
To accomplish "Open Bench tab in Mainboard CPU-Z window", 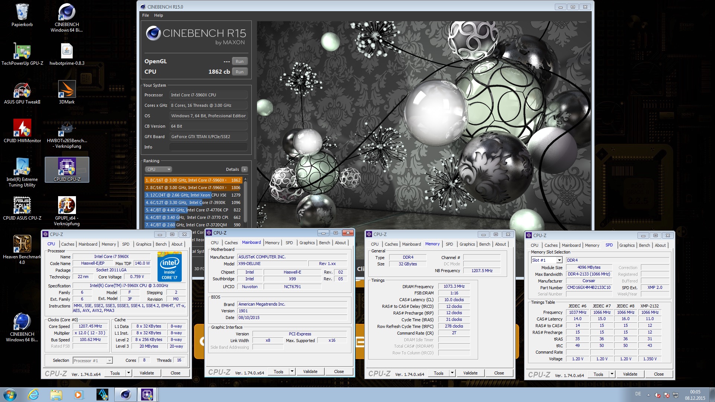I will click(325, 243).
